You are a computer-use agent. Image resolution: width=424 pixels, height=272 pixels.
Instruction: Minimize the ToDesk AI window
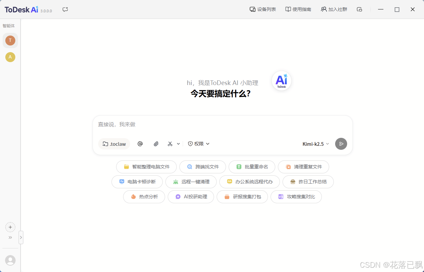tap(381, 9)
